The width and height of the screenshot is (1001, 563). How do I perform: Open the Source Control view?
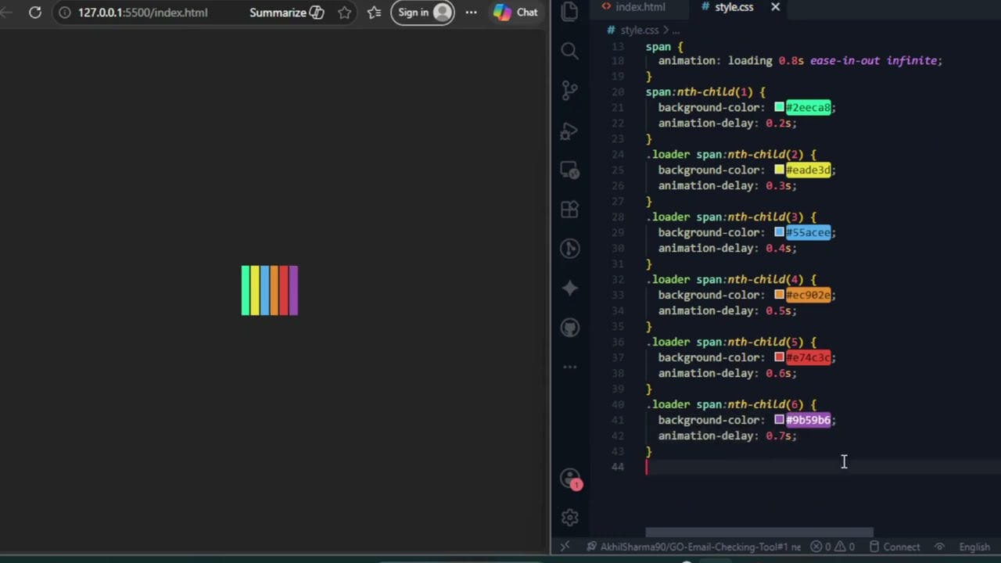(569, 91)
